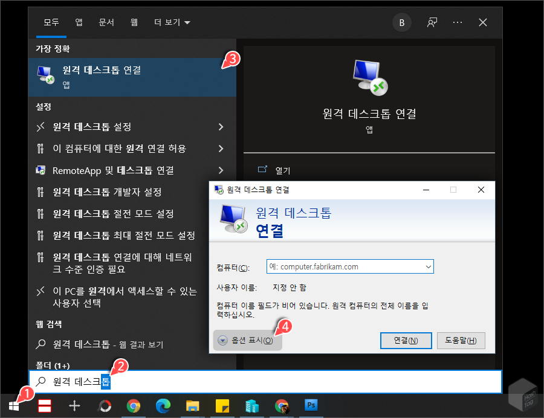Screen dimensions: 544x418
Task: Open File Explorer from the taskbar
Action: [193, 406]
